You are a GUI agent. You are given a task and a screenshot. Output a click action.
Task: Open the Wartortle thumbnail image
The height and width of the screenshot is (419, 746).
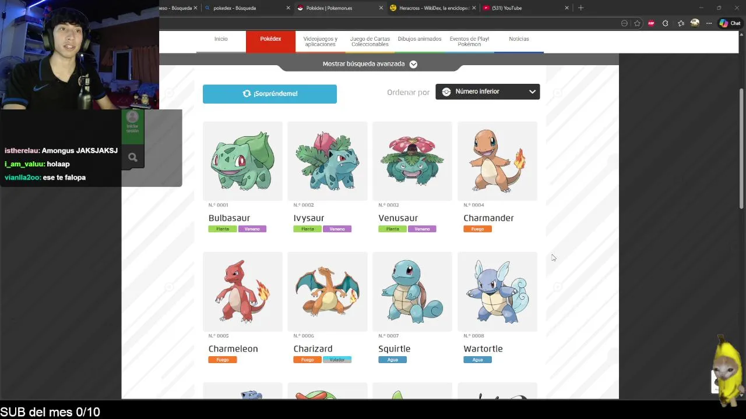click(x=497, y=292)
